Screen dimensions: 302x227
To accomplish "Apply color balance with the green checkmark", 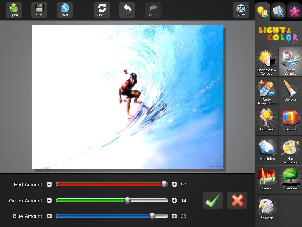I will point(213,200).
